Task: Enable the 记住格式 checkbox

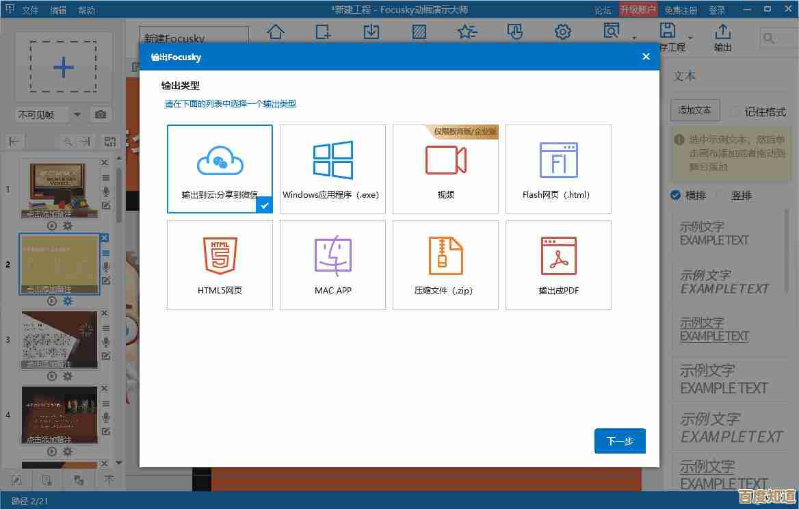Action: click(x=735, y=112)
